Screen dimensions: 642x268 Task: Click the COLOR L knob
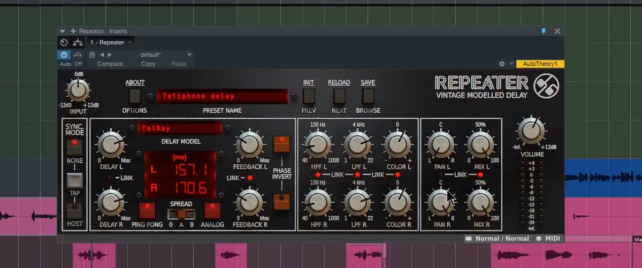point(397,144)
